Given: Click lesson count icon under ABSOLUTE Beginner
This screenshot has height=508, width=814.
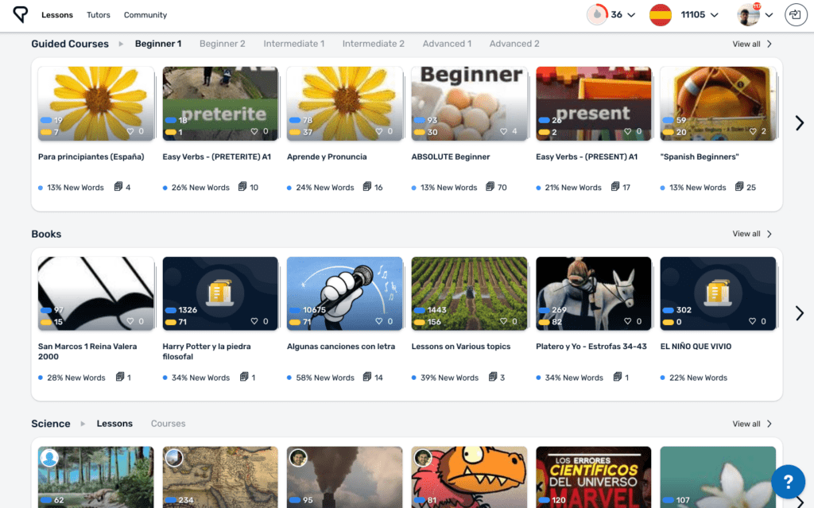Looking at the screenshot, I should tap(490, 187).
